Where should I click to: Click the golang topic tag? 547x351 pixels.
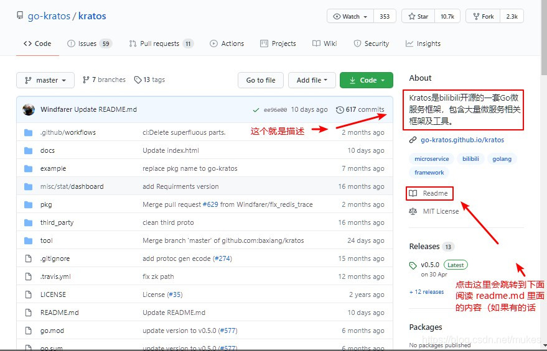click(502, 159)
